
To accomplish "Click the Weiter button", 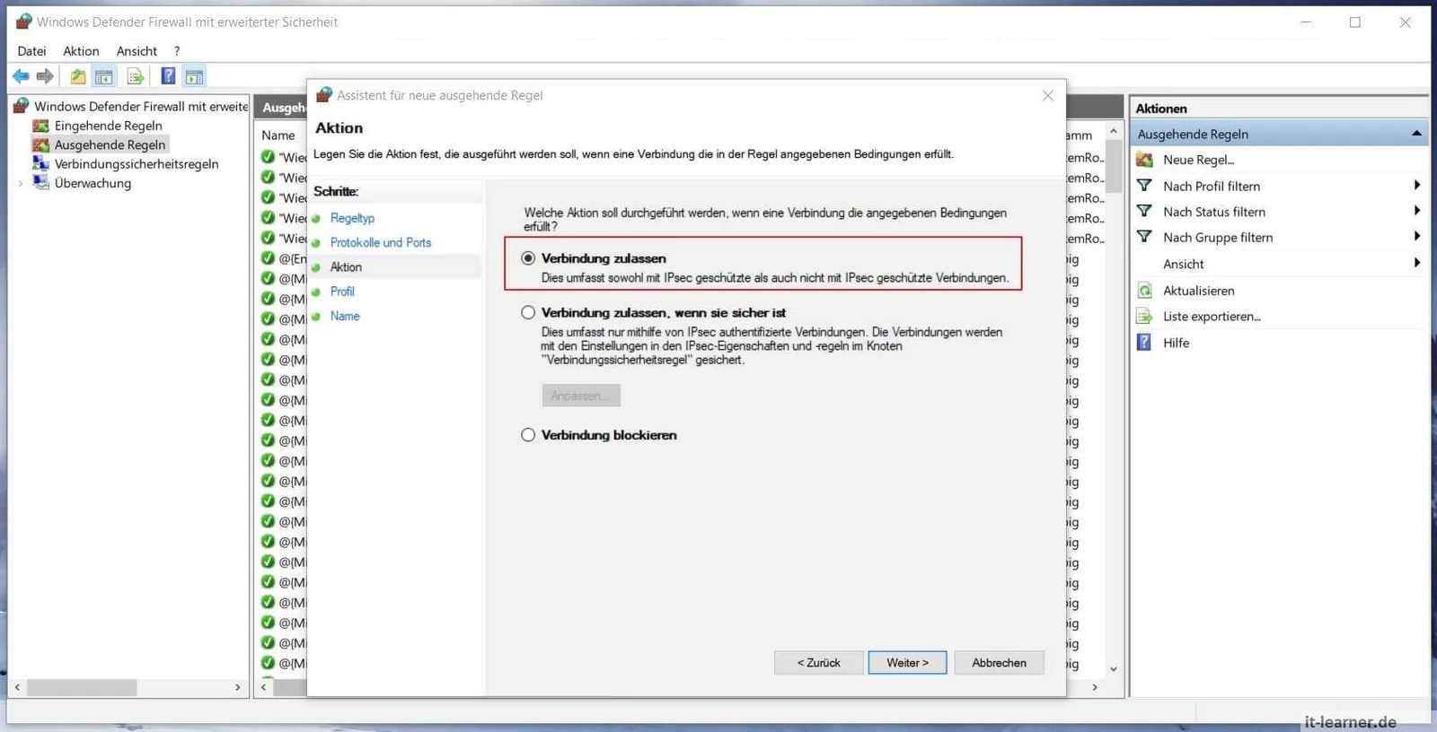I will 907,663.
